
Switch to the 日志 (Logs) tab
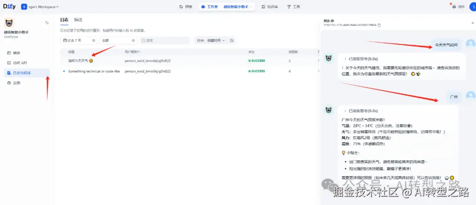64,20
